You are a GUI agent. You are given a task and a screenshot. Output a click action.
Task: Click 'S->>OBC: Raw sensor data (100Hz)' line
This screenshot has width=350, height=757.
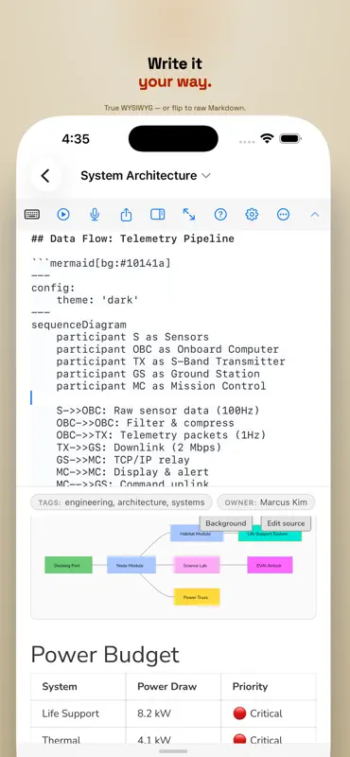coord(158,411)
